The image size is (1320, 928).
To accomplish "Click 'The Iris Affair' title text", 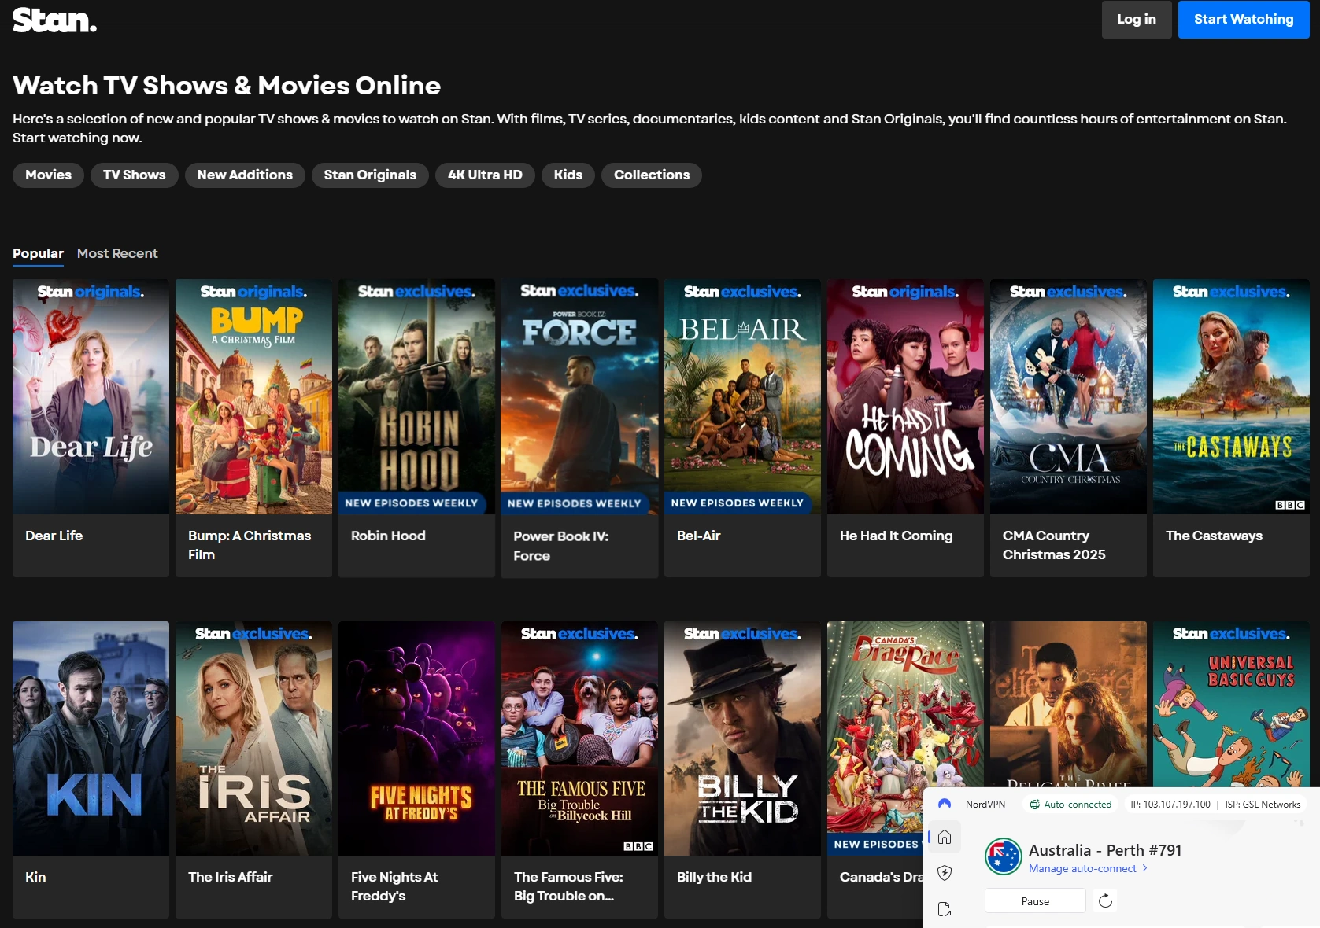I will [230, 877].
